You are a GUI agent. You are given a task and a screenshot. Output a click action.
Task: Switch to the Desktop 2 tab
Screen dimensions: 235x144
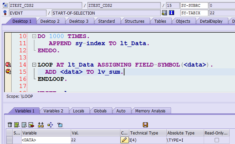click(x=50, y=21)
